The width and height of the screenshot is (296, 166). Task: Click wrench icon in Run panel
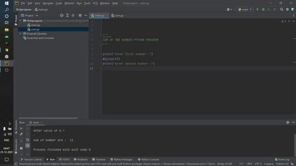coord(21,134)
